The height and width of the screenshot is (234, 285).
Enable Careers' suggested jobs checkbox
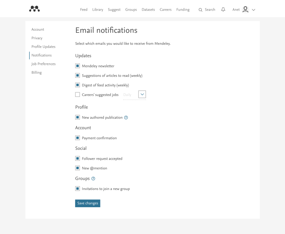[78, 94]
